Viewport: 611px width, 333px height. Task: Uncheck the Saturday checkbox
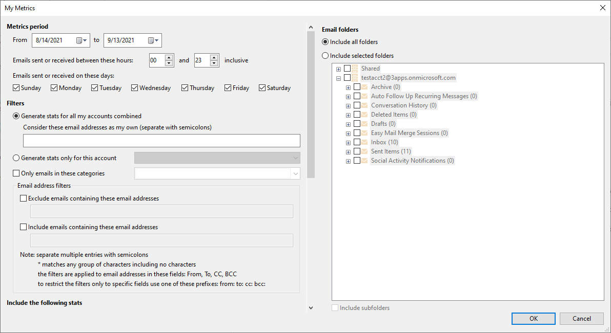pyautogui.click(x=262, y=88)
